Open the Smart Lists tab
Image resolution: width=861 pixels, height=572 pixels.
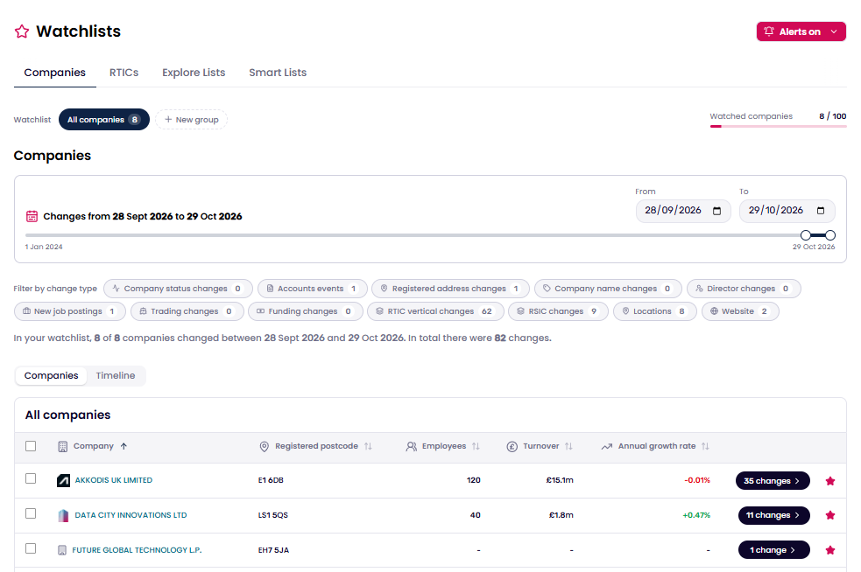pyautogui.click(x=278, y=73)
